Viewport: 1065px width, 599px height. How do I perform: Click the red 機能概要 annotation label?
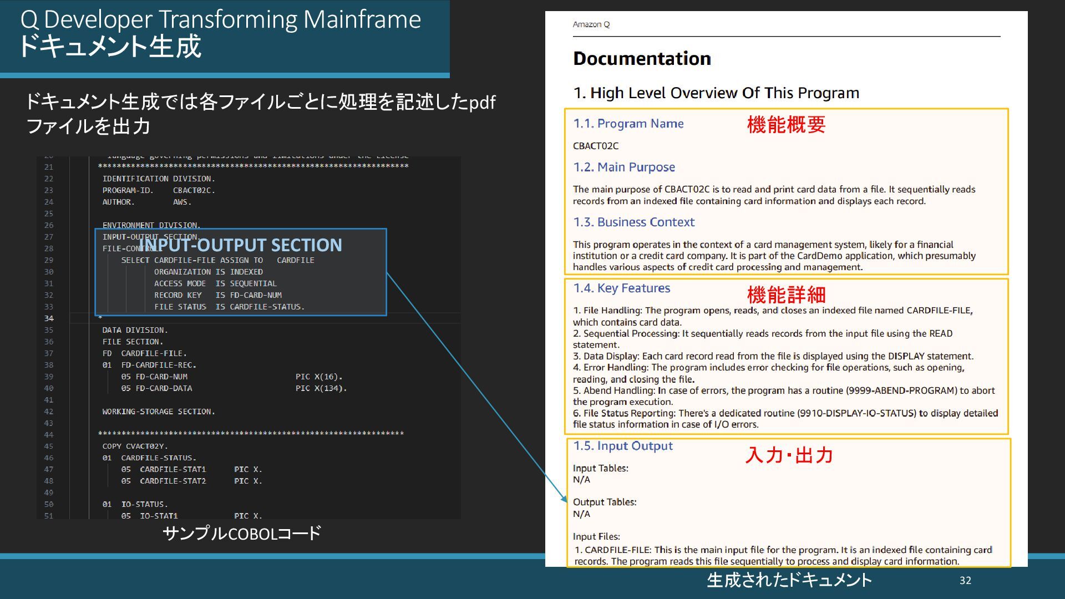(786, 125)
